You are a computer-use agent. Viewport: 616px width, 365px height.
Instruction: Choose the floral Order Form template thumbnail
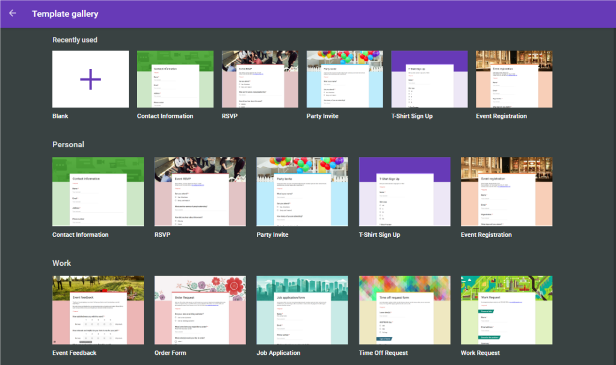point(200,310)
